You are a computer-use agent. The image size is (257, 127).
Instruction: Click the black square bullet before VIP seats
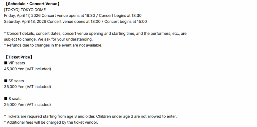click(x=6, y=63)
